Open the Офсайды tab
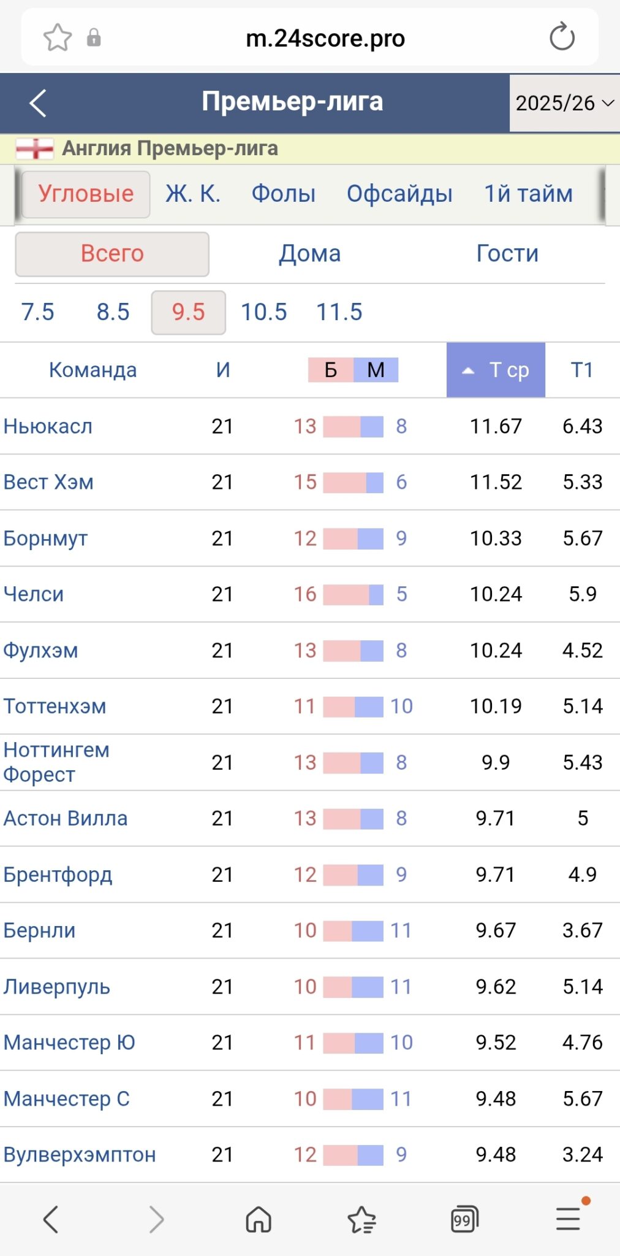This screenshot has width=620, height=1256. click(x=400, y=194)
